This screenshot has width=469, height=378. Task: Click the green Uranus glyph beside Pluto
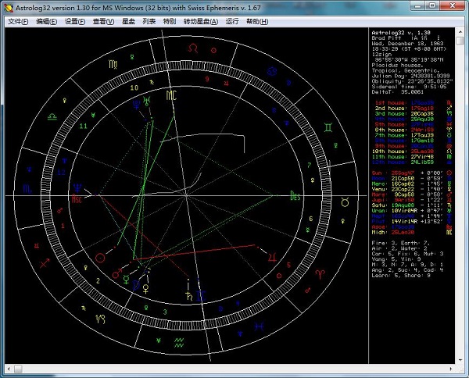click(x=147, y=102)
